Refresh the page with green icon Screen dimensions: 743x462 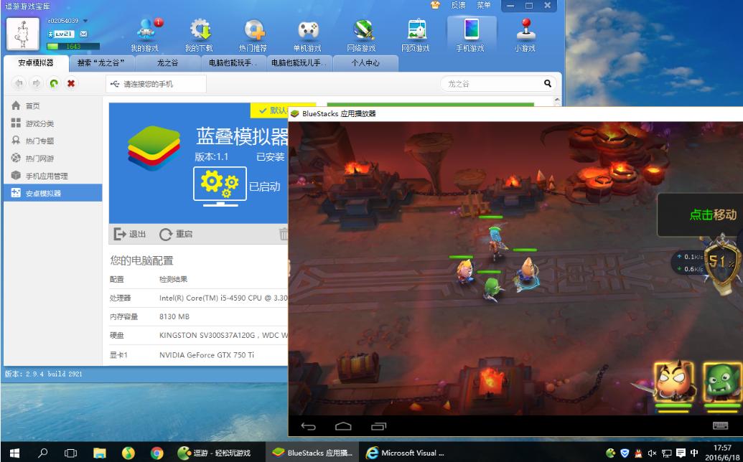(x=54, y=83)
